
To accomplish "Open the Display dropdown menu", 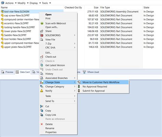I will 35,3.
